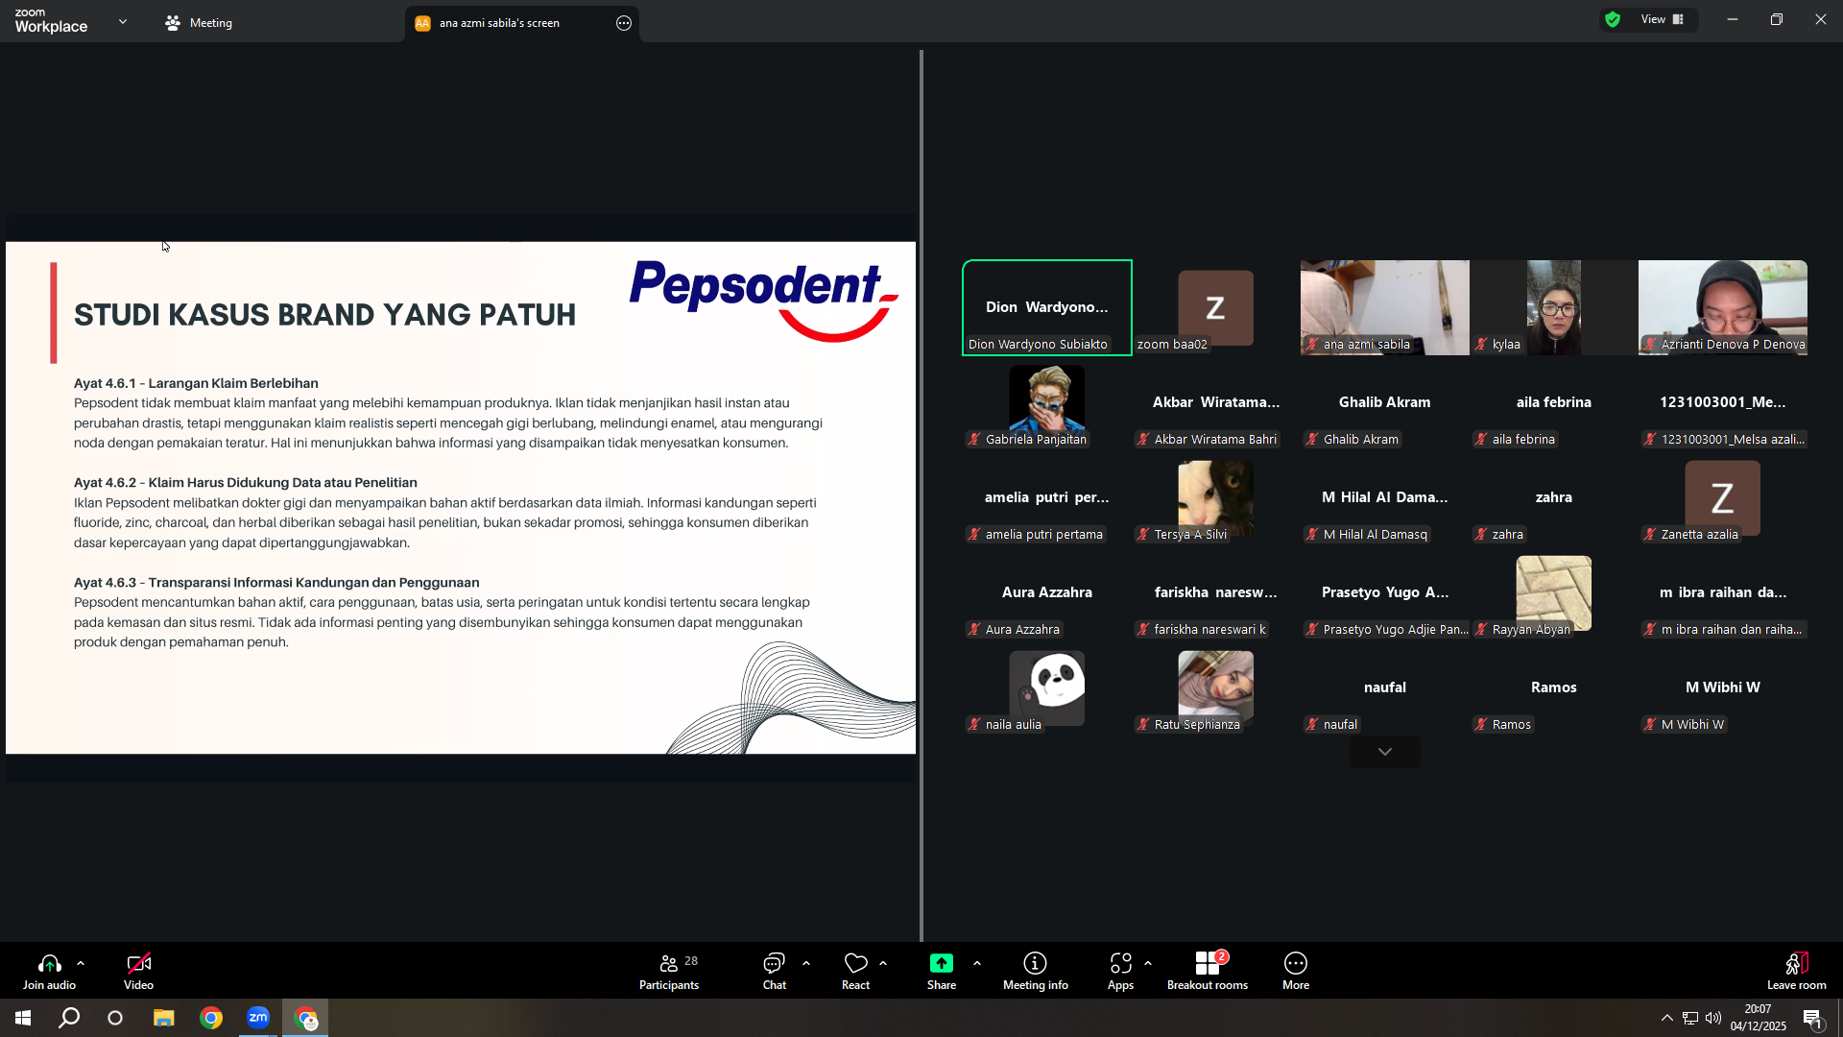The width and height of the screenshot is (1843, 1037).
Task: Select Zanetta azalia's participant tile
Action: coord(1723,497)
